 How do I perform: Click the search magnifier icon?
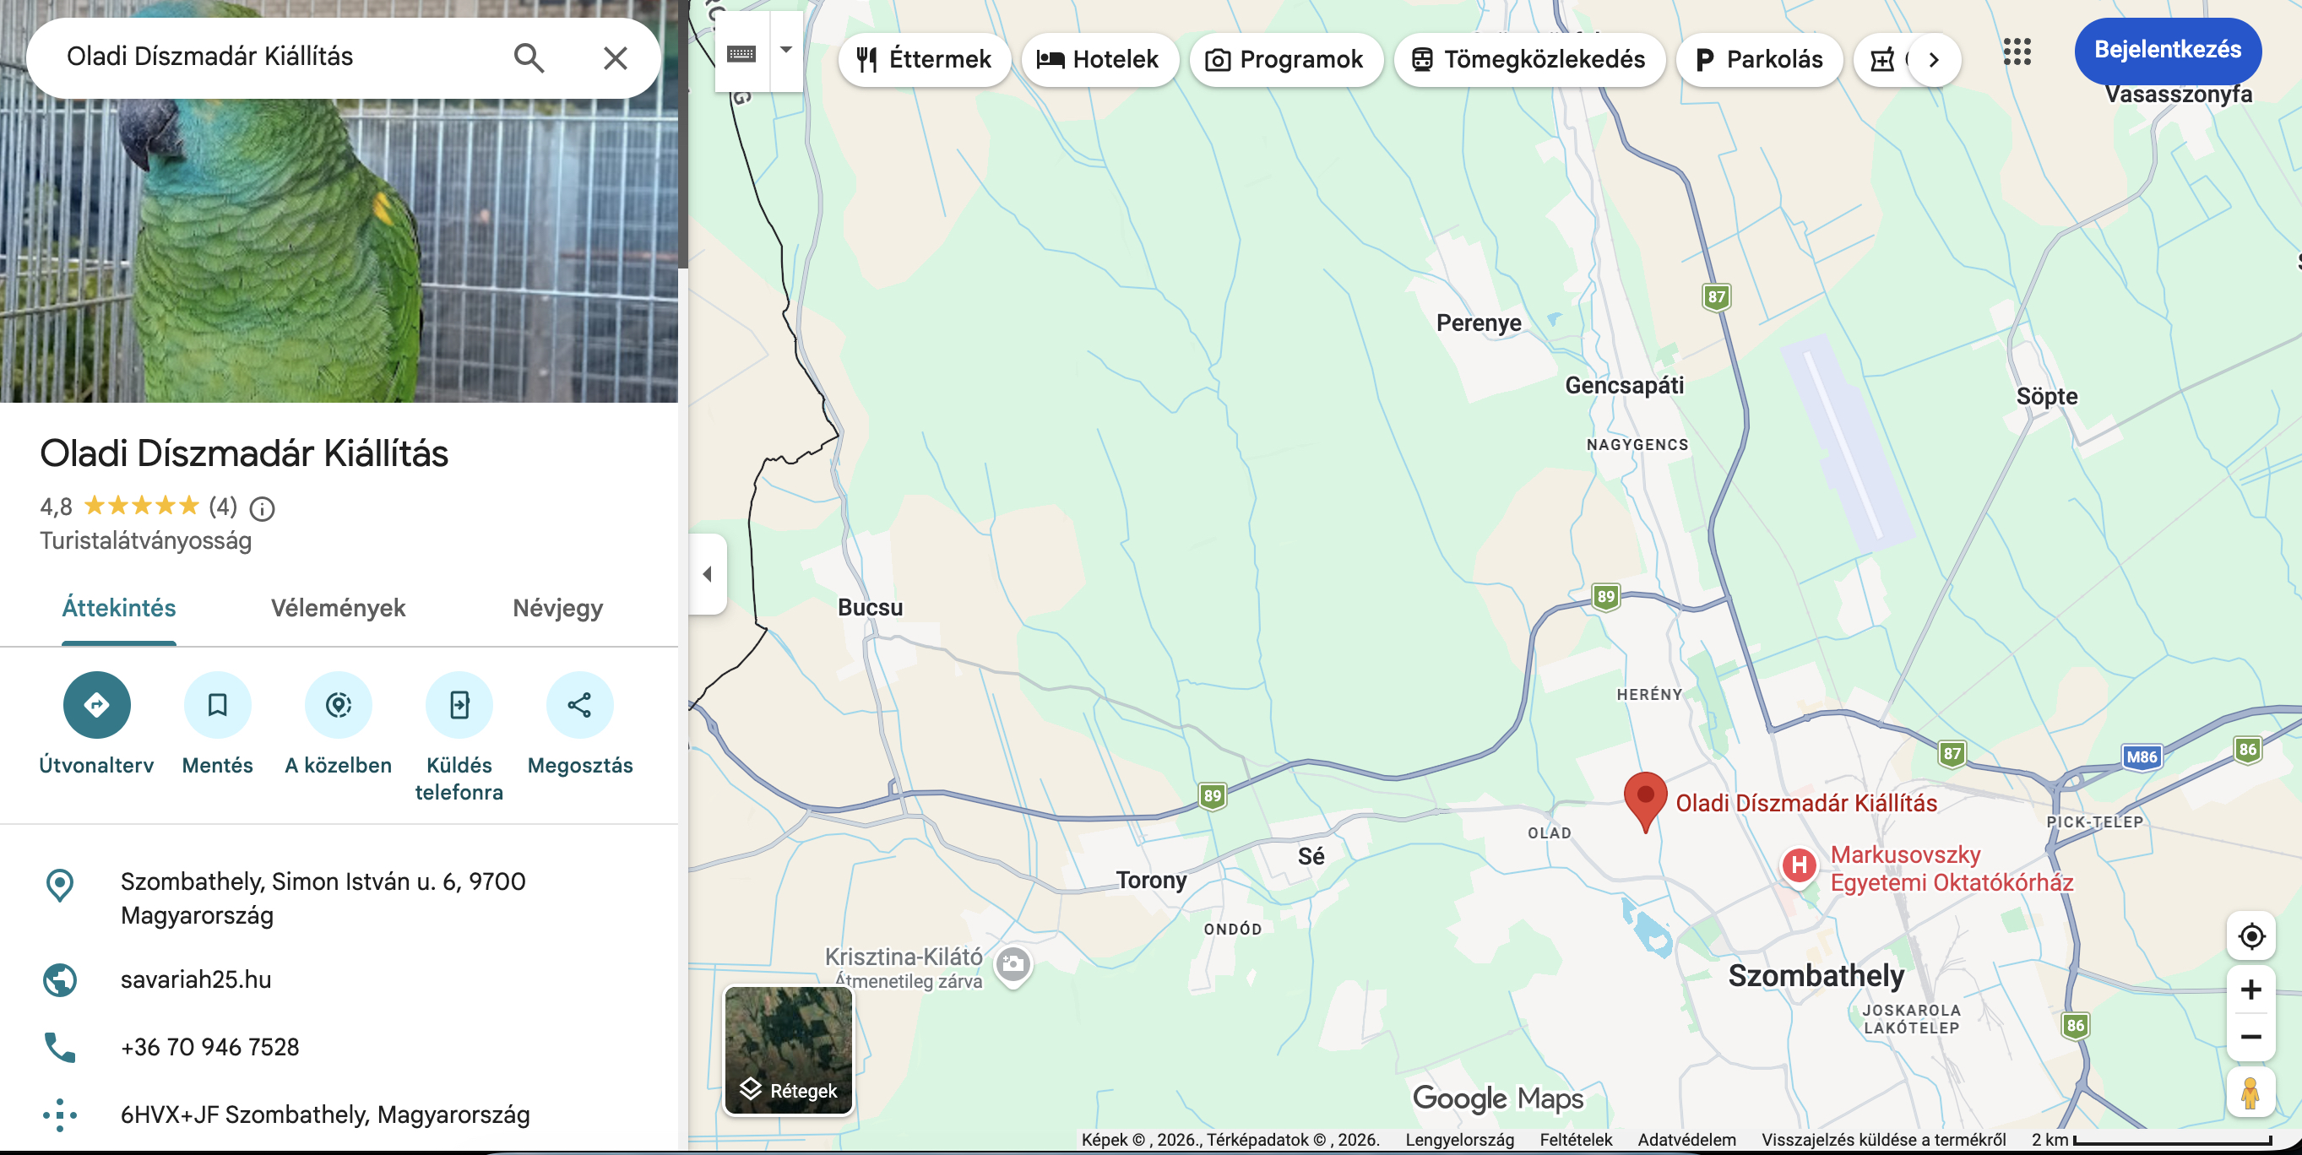point(529,58)
